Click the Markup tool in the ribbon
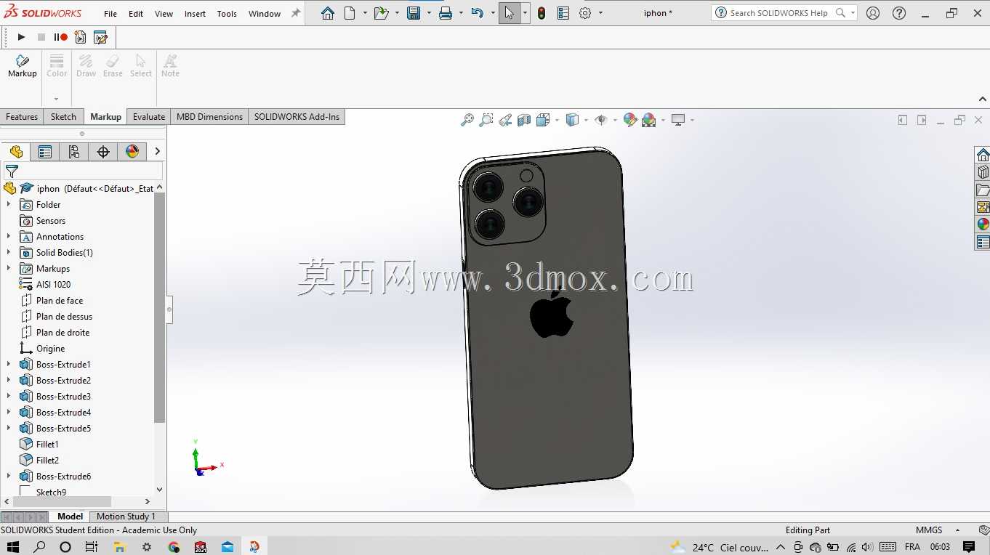 22,65
